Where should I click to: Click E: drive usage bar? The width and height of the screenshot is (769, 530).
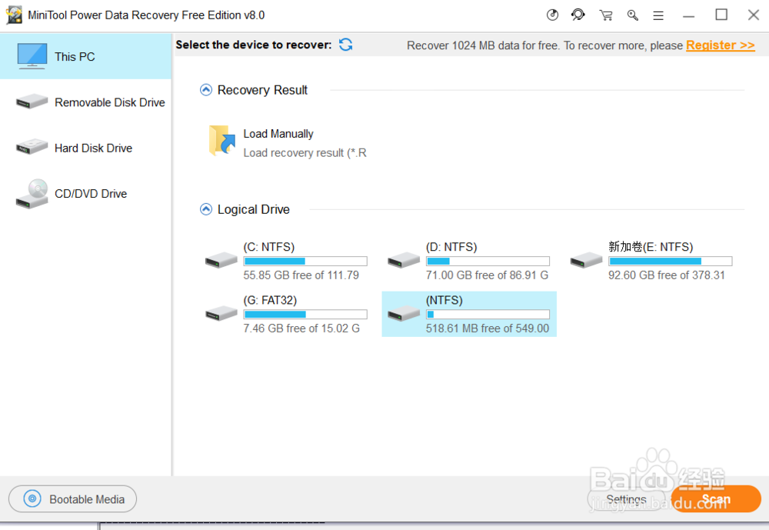tap(670, 261)
